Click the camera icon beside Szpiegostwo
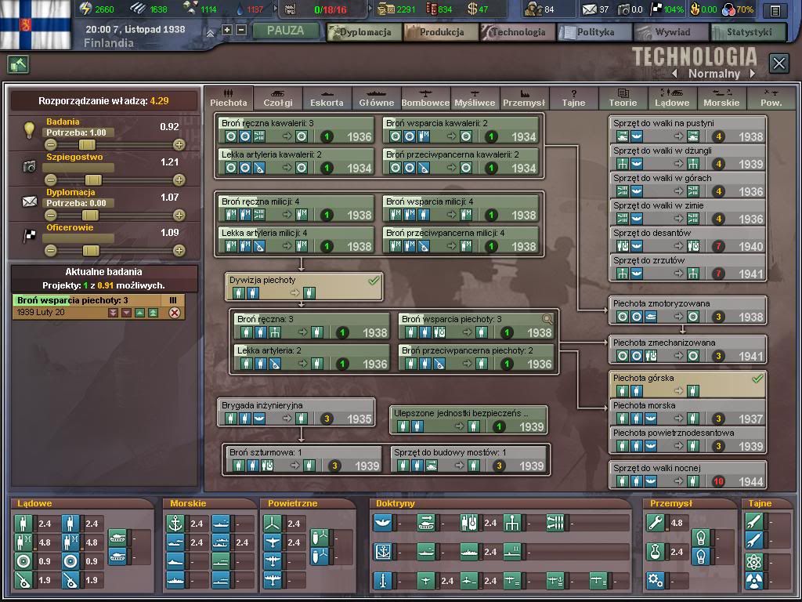Viewport: 802px width, 602px height. click(x=29, y=166)
